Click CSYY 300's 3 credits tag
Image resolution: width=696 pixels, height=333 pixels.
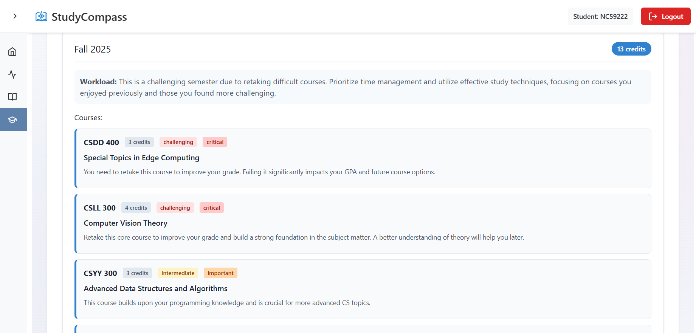[137, 273]
